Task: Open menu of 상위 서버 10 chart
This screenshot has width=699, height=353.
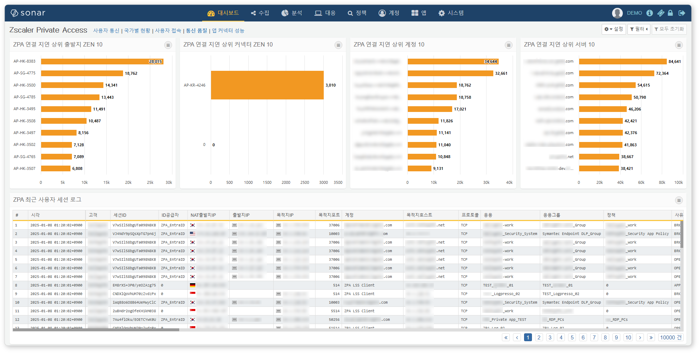Action: pos(679,45)
